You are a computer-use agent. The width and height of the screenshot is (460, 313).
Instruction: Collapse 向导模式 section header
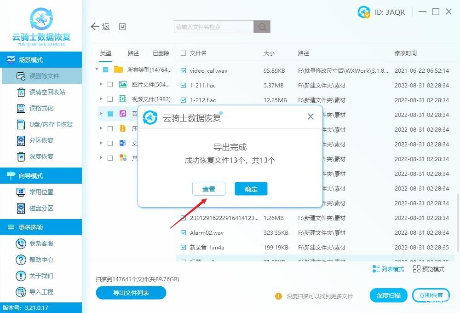tap(41, 176)
